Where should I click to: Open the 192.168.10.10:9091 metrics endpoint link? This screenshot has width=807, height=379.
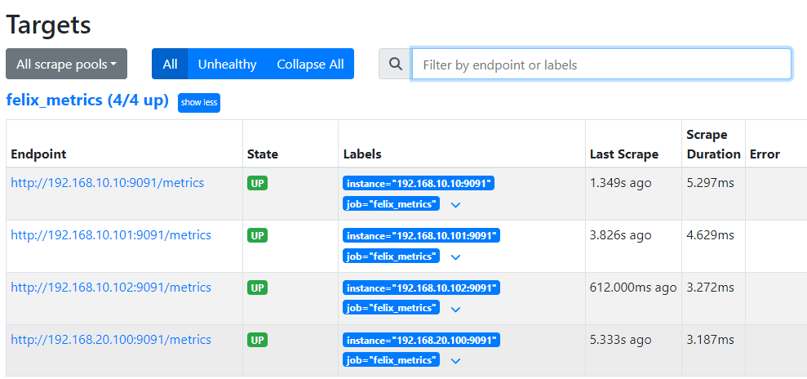pos(107,183)
